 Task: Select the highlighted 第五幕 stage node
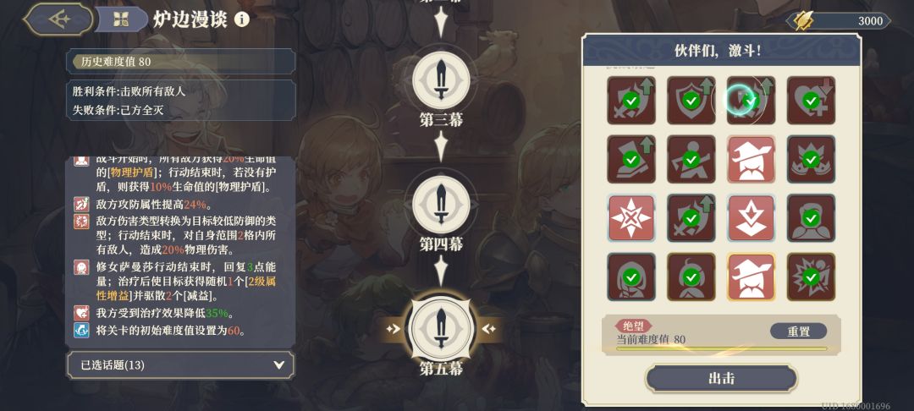(441, 328)
